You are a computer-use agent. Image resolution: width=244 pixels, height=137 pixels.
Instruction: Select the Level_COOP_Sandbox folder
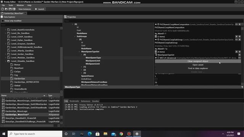[22, 37]
